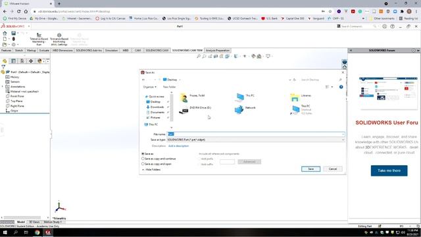Image resolution: width=421 pixels, height=237 pixels.
Task: Open the DVD RW Drive (D:) item
Action: 195,109
